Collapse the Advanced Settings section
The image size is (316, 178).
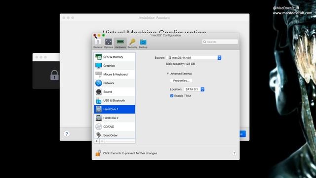(x=168, y=74)
